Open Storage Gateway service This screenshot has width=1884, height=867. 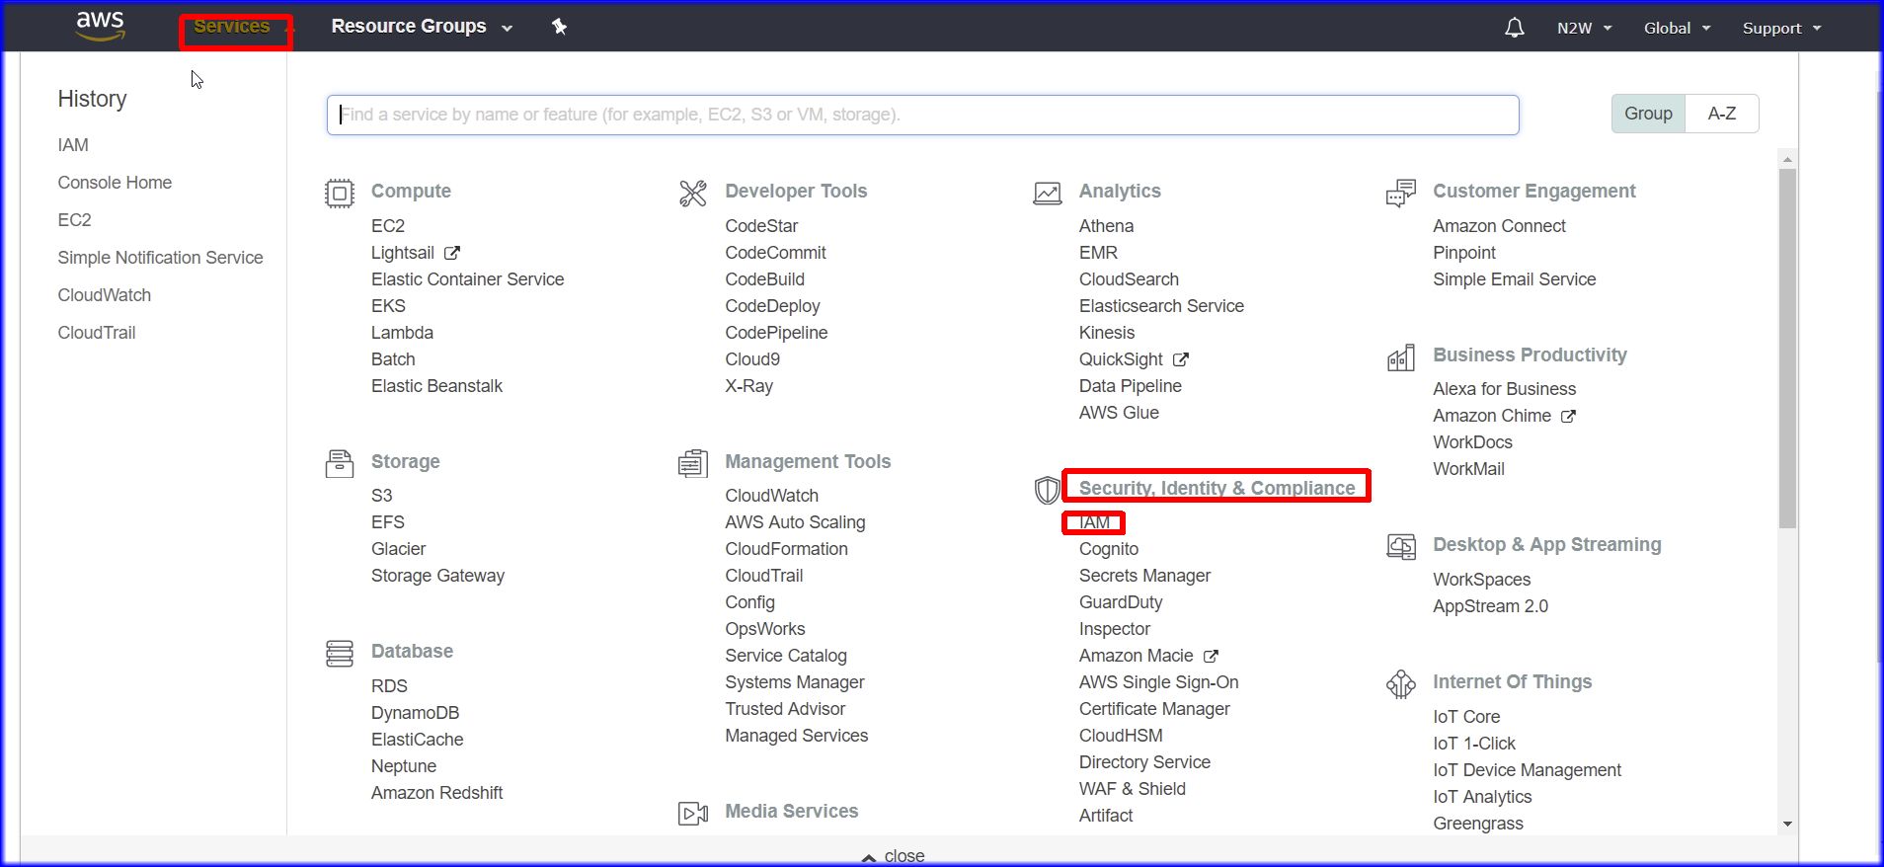coord(437,576)
